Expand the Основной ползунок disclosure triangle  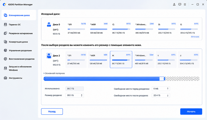click(44, 73)
